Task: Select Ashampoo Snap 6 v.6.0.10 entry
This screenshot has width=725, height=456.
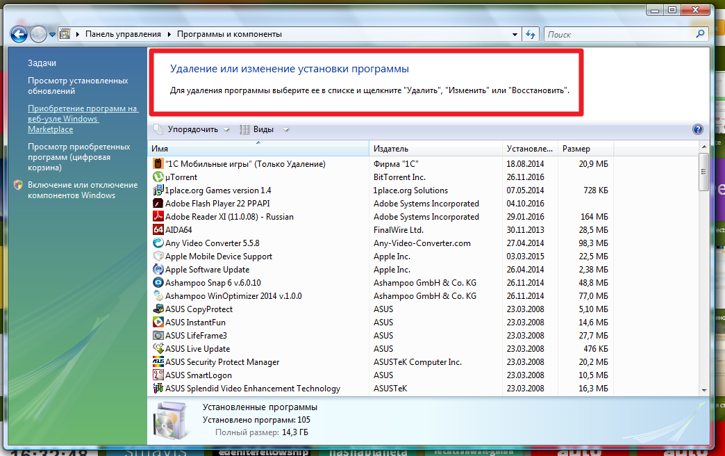Action: pos(212,283)
